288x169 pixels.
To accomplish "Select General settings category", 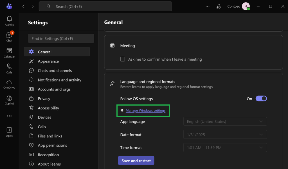I will click(x=57, y=52).
